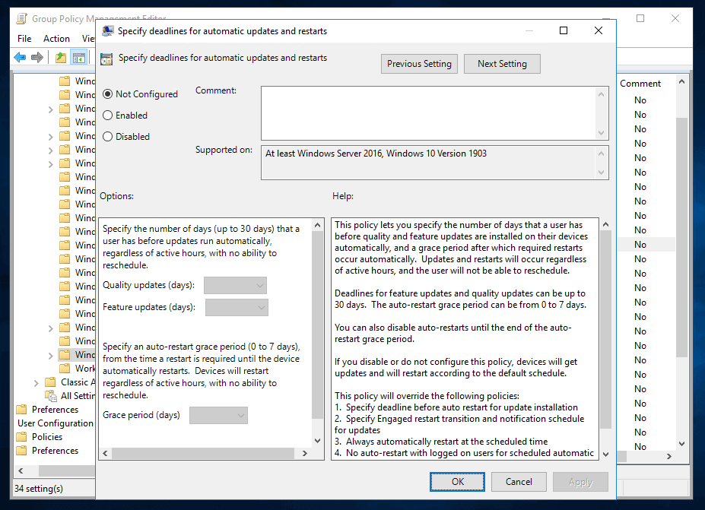Screen dimensions: 705x510
Task: Open the Quality updates days dropdown
Action: pos(234,285)
